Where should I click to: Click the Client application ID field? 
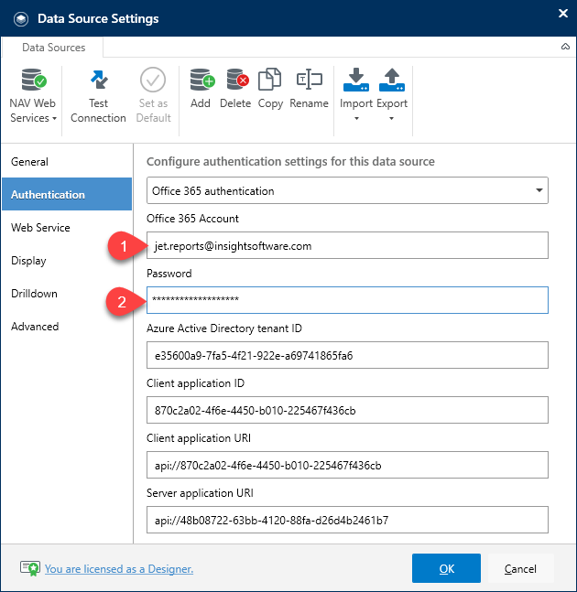coord(347,410)
